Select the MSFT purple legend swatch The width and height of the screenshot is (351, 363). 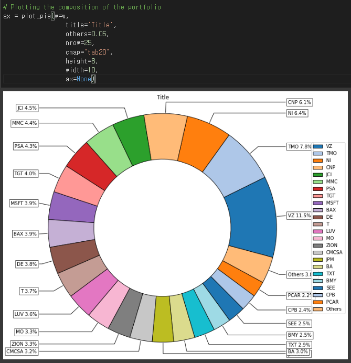tap(317, 203)
